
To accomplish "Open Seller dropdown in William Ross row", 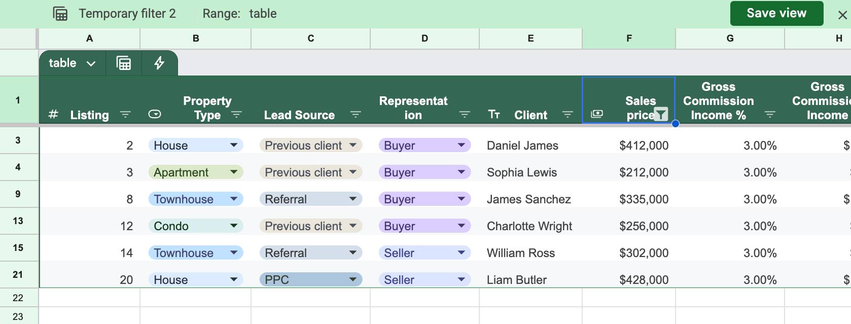I will pos(461,253).
